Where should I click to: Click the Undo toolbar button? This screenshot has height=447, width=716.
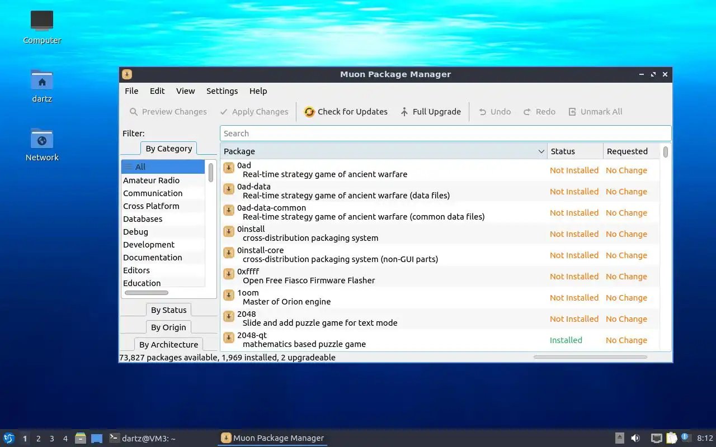pos(494,112)
